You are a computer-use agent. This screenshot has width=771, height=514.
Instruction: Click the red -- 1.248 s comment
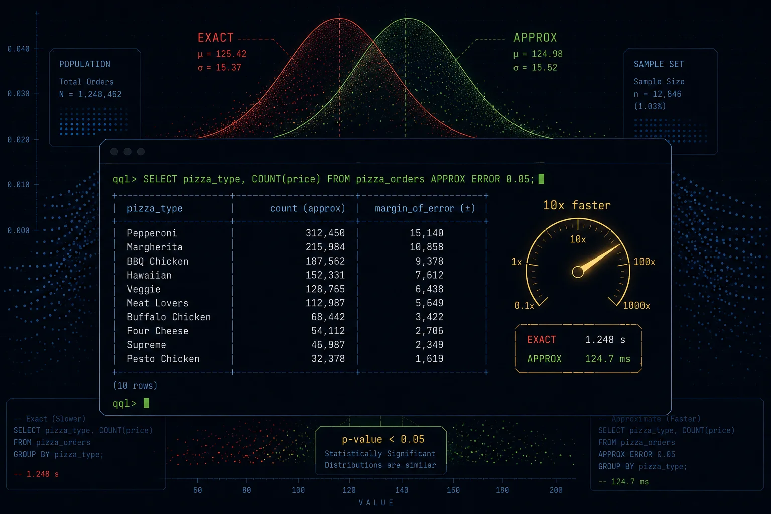pyautogui.click(x=36, y=474)
